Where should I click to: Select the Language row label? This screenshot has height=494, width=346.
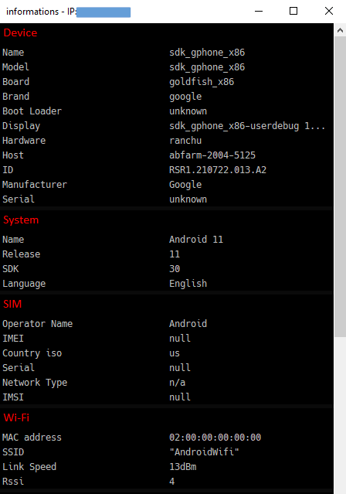(x=24, y=284)
